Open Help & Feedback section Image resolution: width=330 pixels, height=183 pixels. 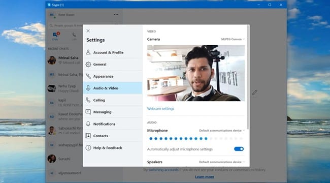pyautogui.click(x=113, y=148)
